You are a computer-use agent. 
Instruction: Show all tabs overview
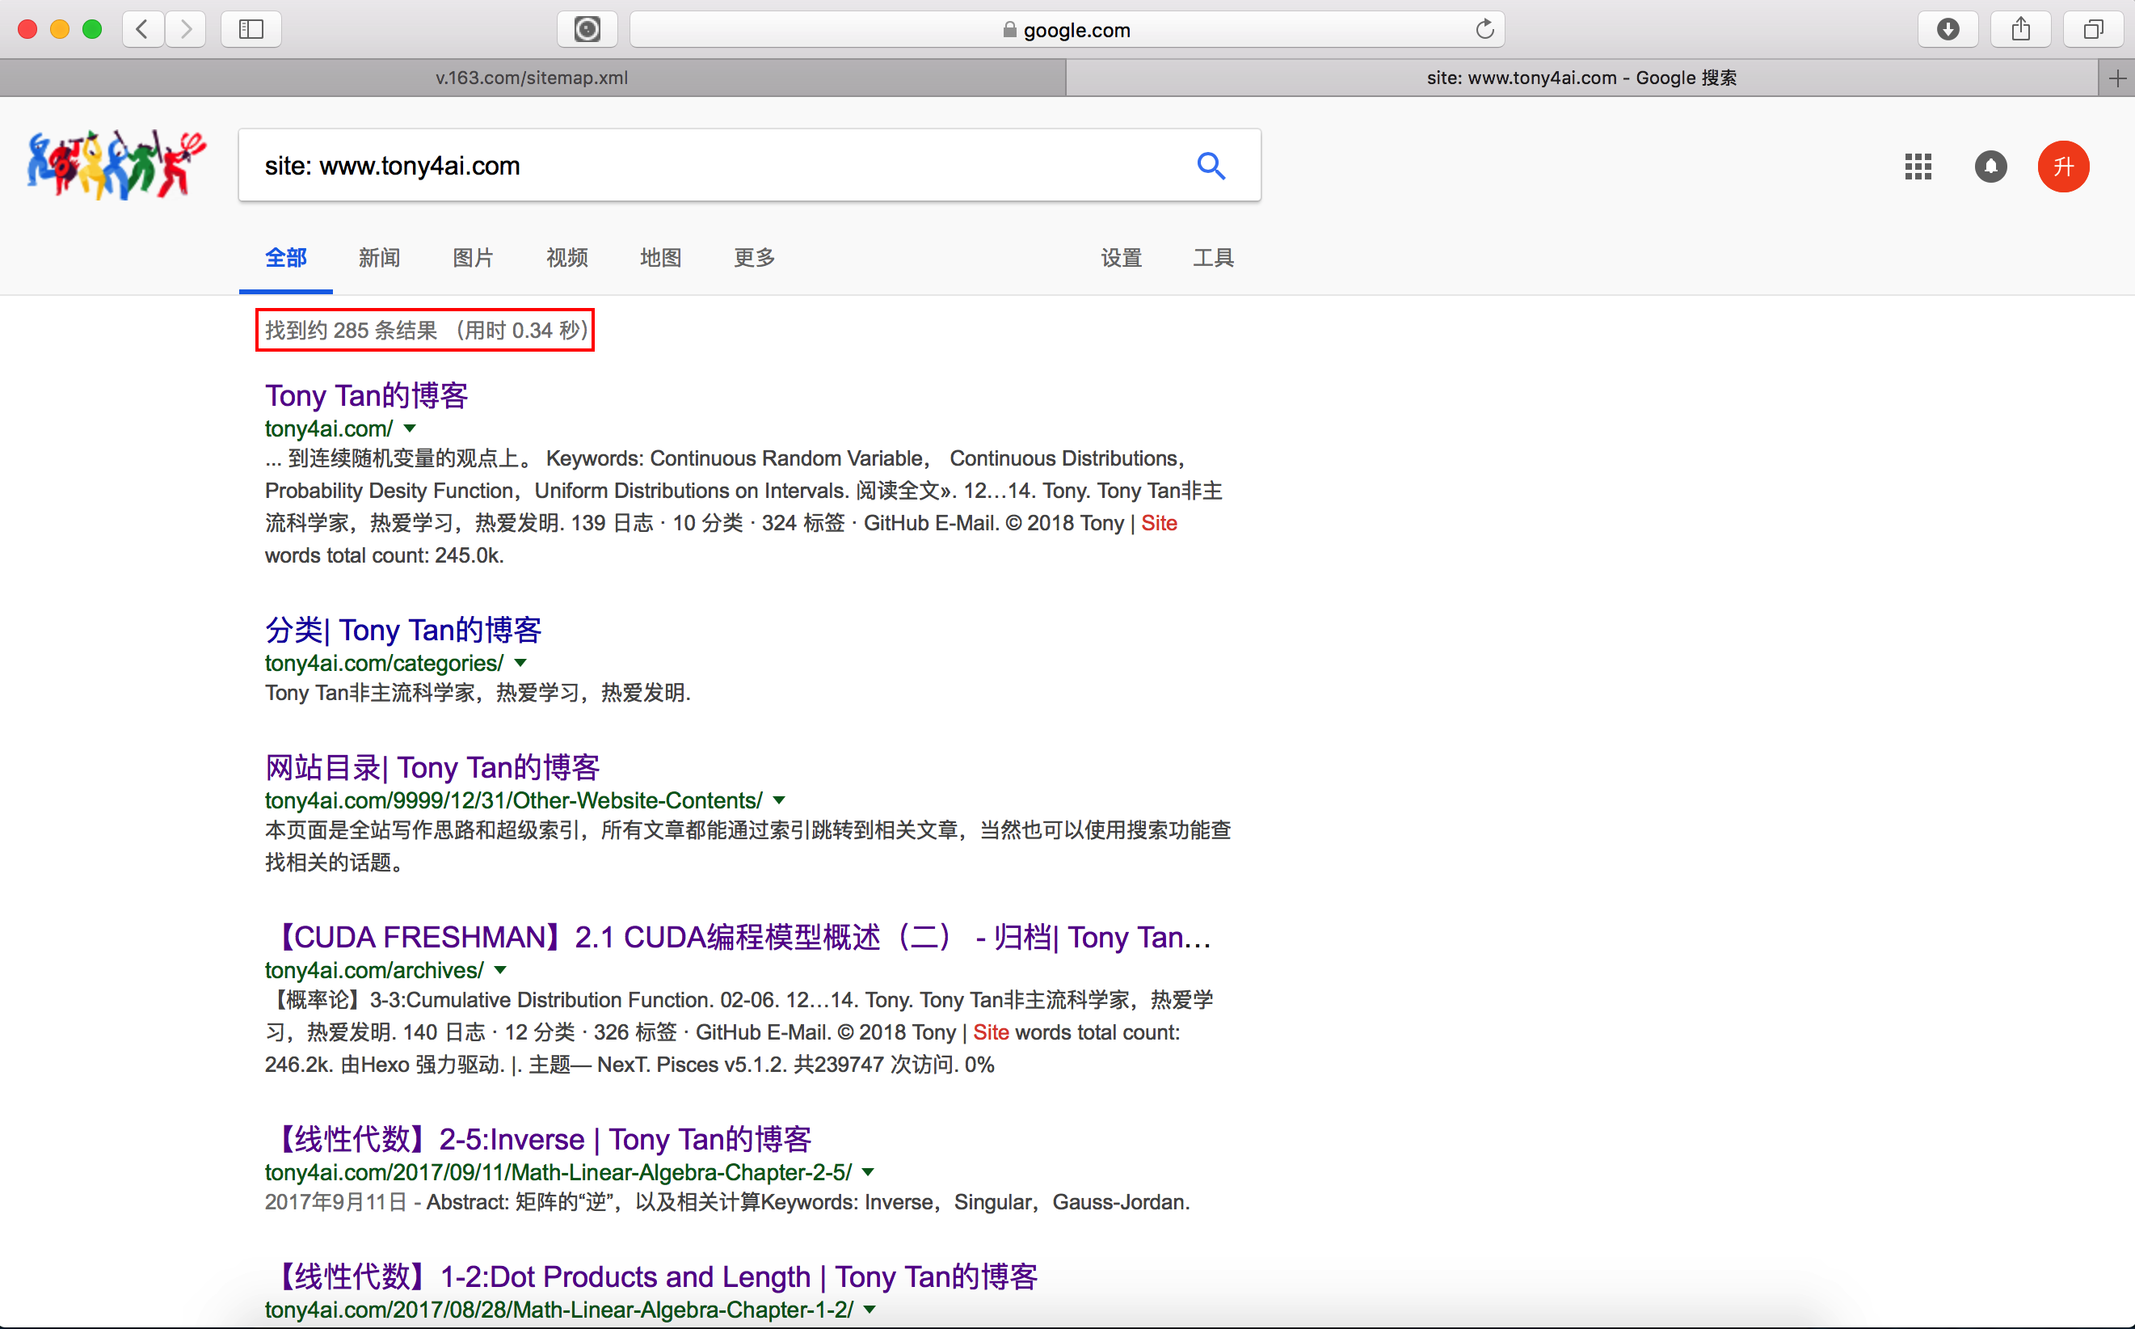click(x=2093, y=30)
